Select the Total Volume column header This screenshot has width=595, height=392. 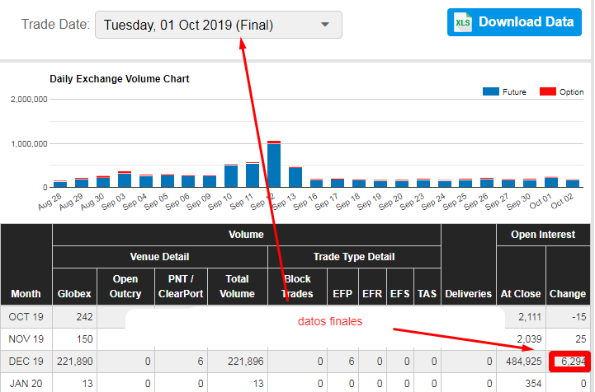click(x=237, y=286)
